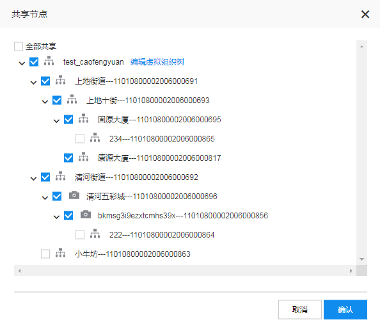The image size is (380, 324).
Task: Click organization icon next to test_caofengyuan
Action: point(49,61)
